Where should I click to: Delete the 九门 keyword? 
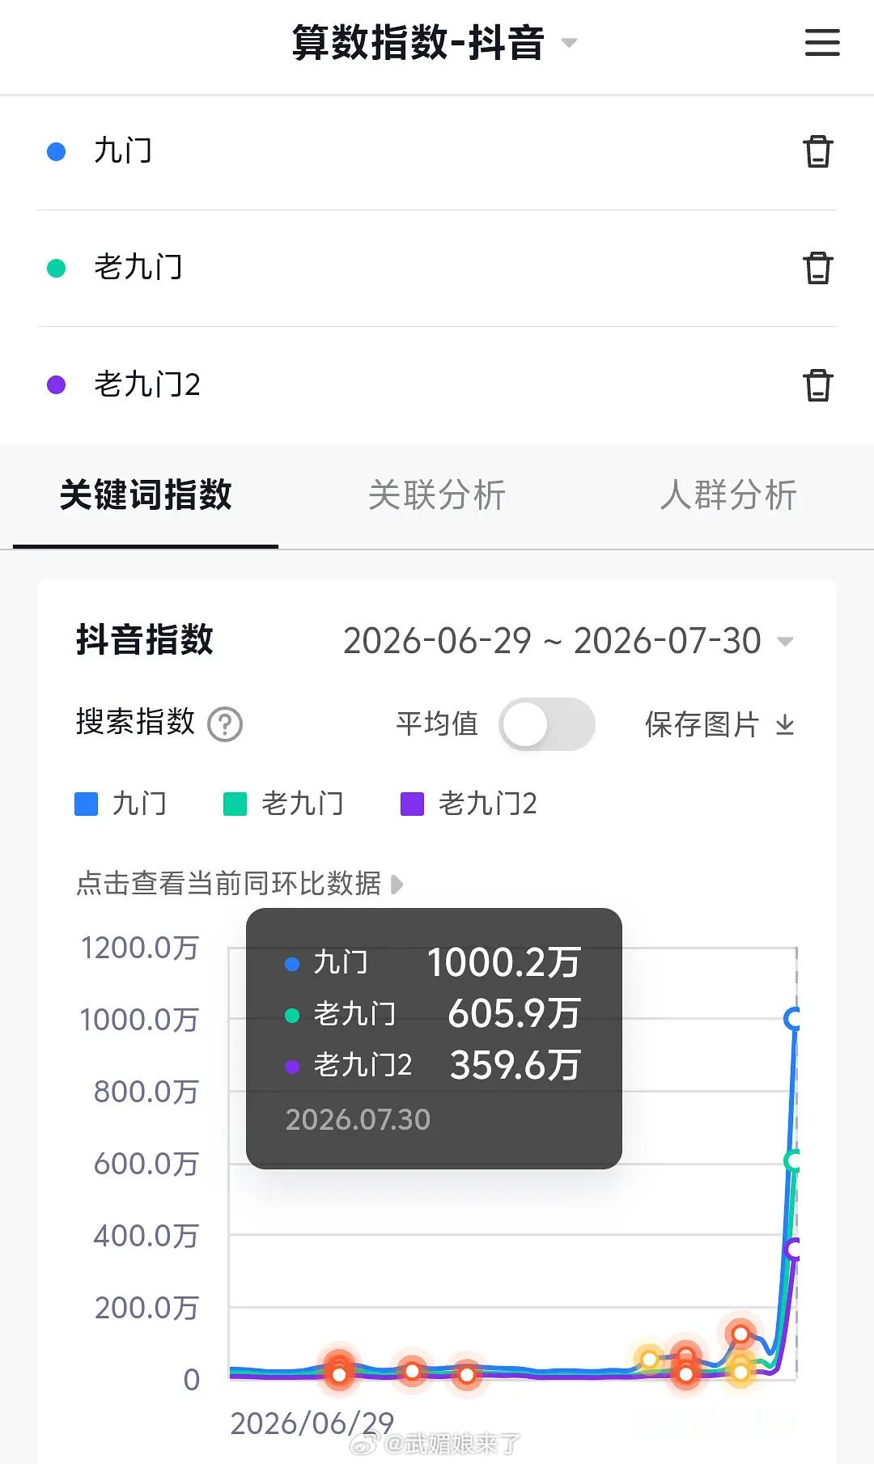pos(817,151)
